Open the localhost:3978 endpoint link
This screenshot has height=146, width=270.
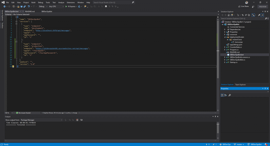52,31
